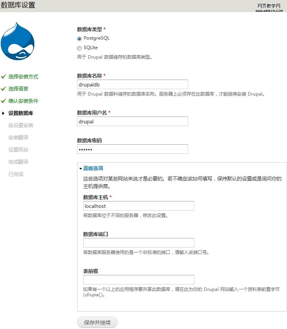Click the arrow marker beside 设置数据库
This screenshot has width=287, height=329.
3,113
